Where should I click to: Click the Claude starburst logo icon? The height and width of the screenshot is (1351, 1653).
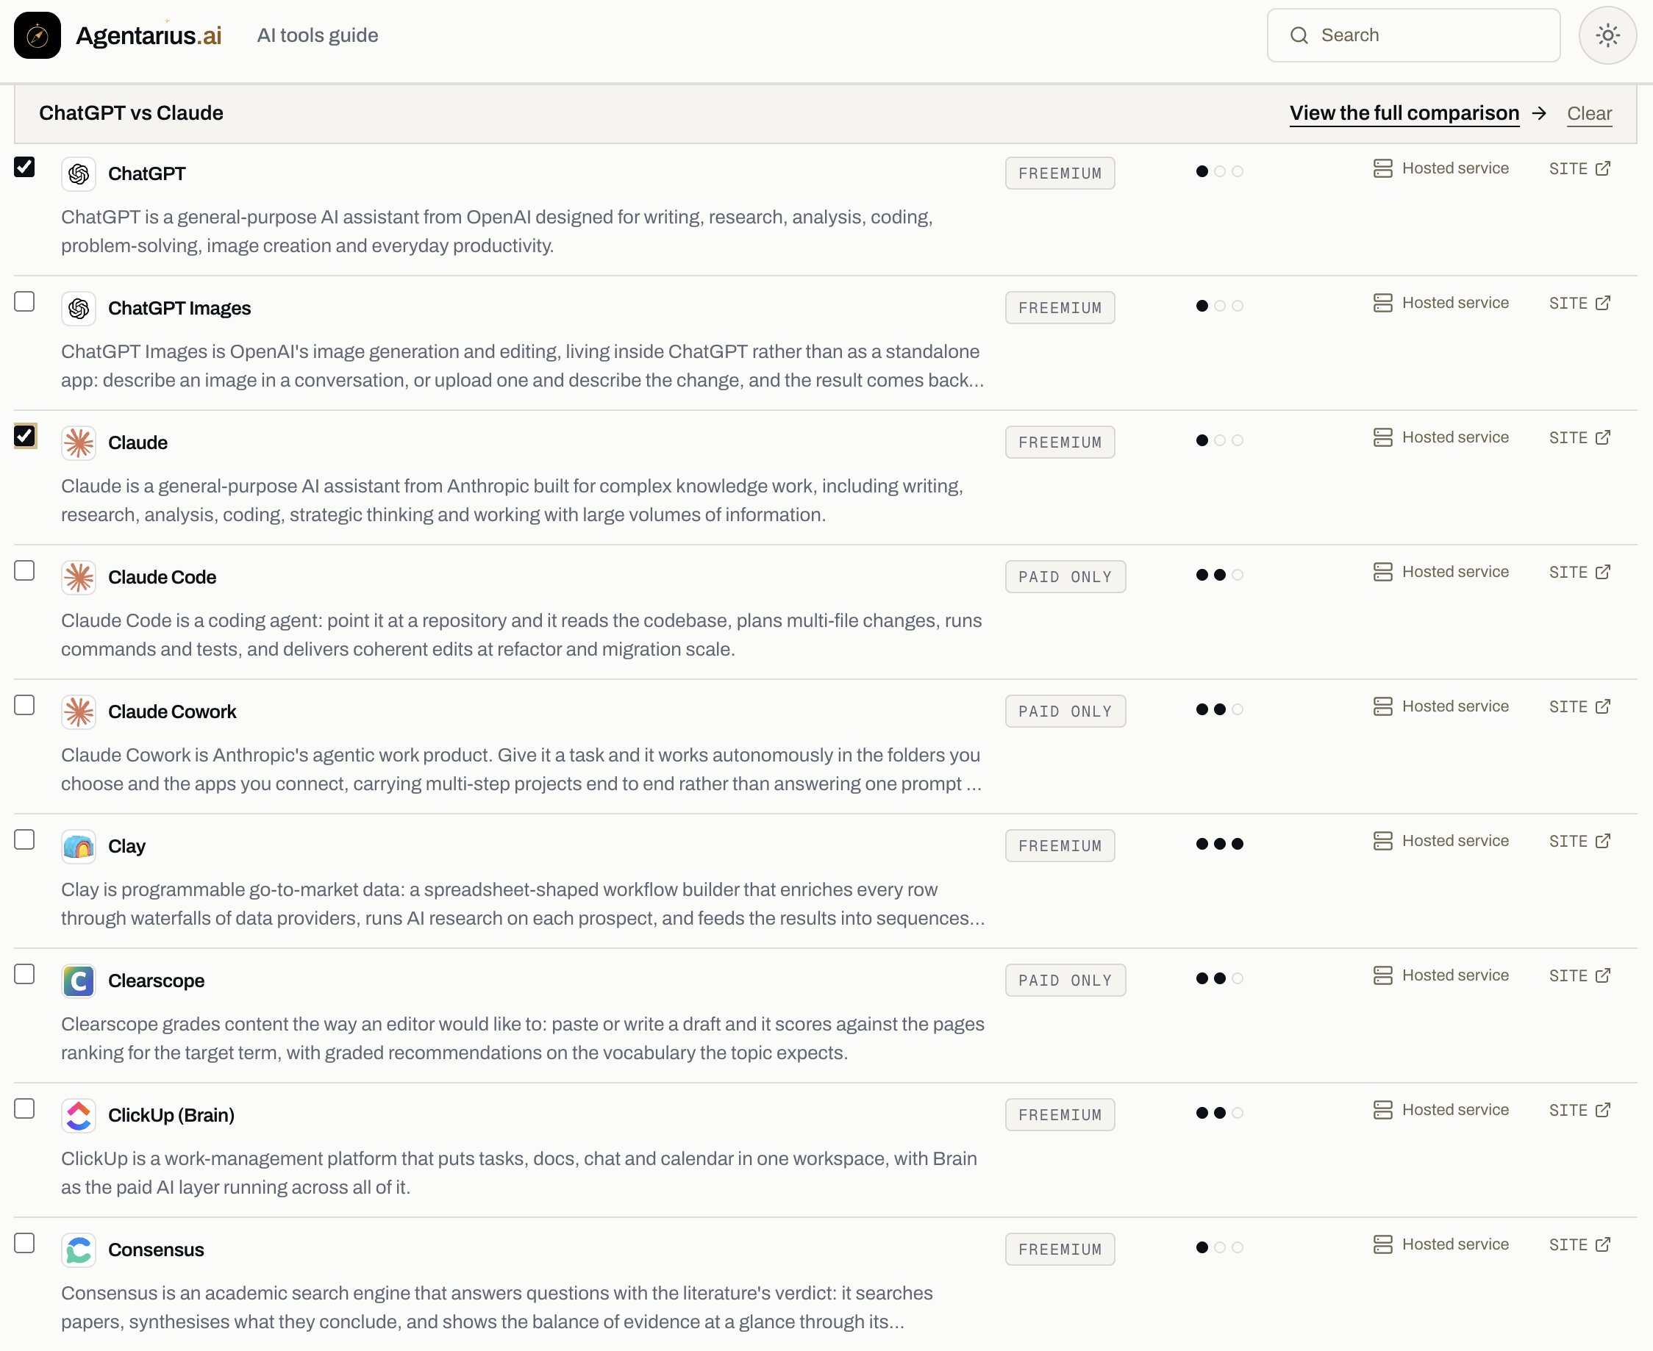pos(79,442)
